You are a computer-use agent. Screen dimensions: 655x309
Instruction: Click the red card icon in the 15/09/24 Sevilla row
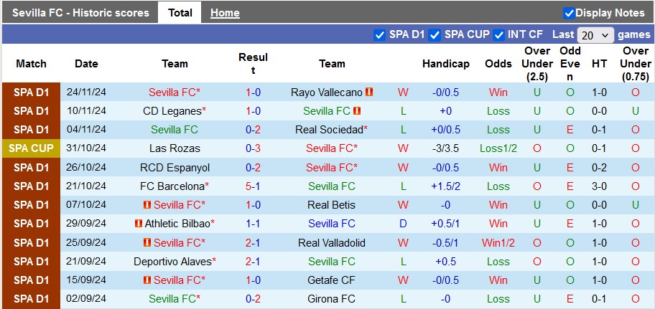pyautogui.click(x=147, y=280)
